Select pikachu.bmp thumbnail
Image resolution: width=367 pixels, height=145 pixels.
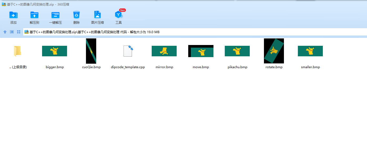coord(237,51)
